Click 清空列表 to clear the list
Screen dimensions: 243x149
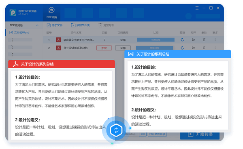pos(106,25)
